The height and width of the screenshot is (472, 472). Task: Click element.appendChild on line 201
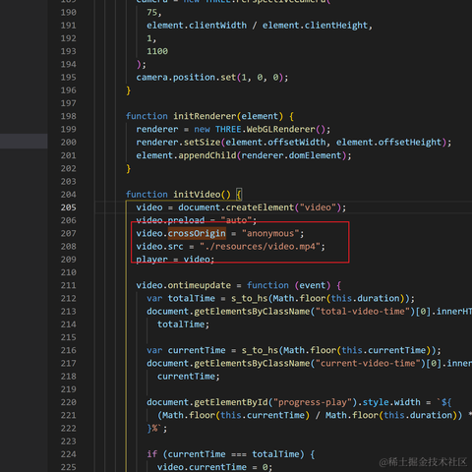coord(186,155)
